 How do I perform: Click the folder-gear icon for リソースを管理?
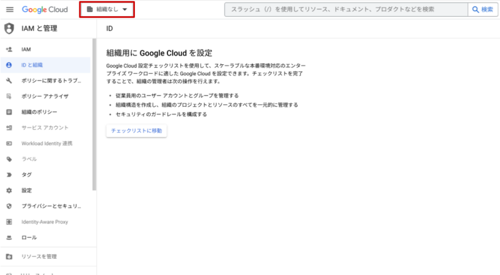pos(9,256)
